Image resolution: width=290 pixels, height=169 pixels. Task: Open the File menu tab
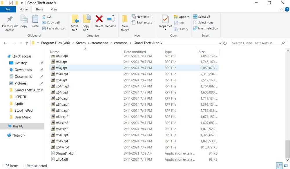(8, 10)
